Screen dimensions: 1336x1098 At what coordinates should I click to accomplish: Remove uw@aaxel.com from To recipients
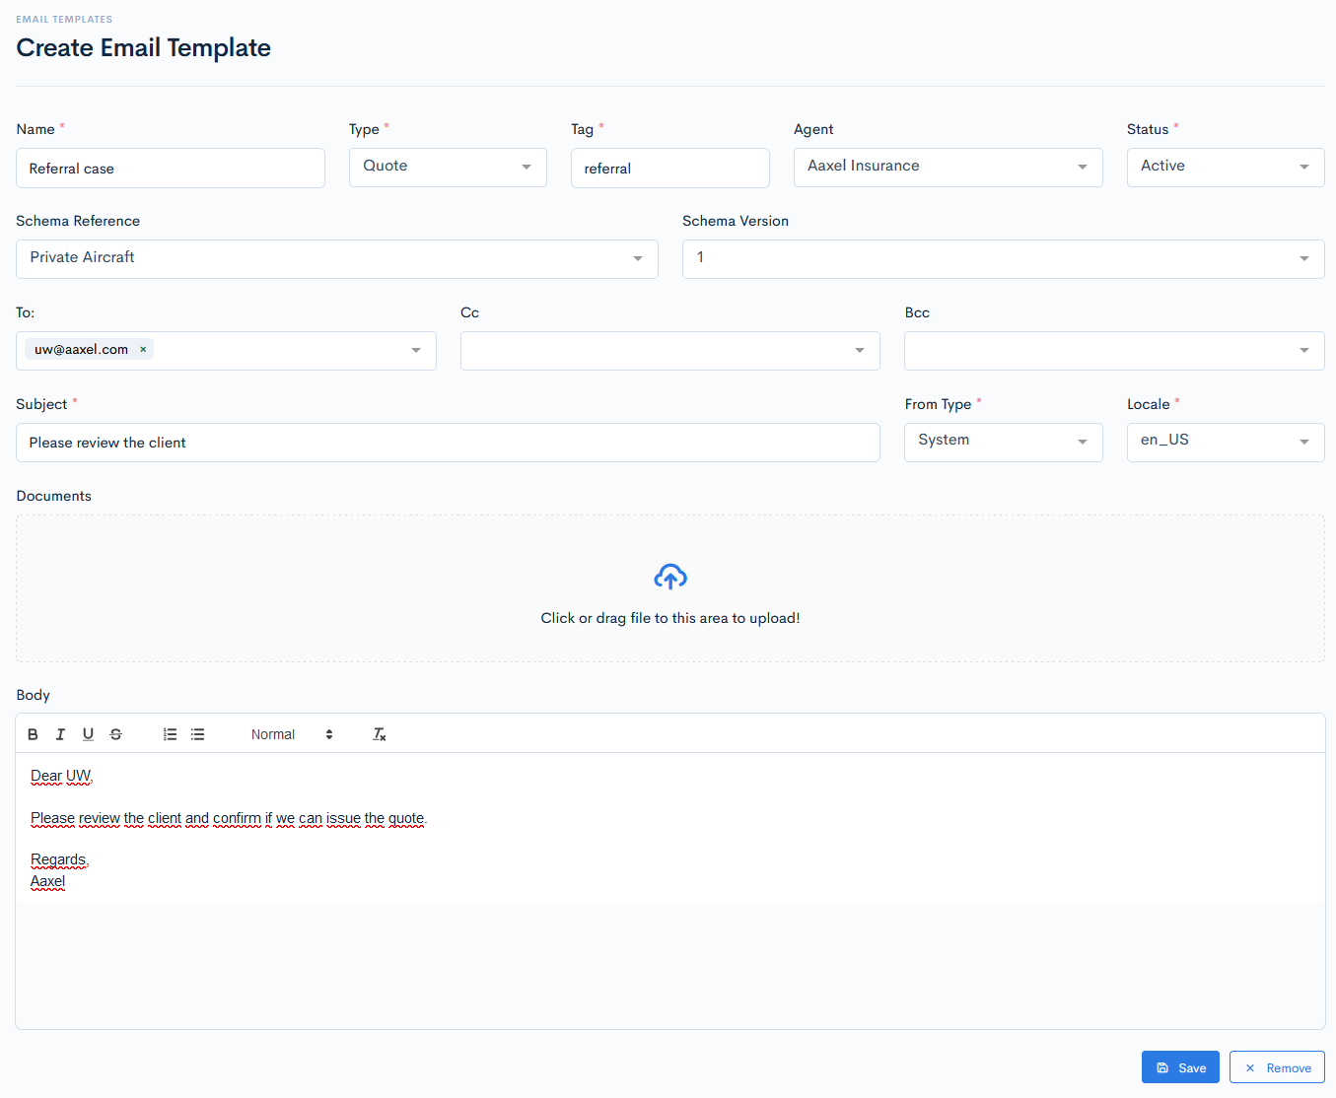pos(143,350)
